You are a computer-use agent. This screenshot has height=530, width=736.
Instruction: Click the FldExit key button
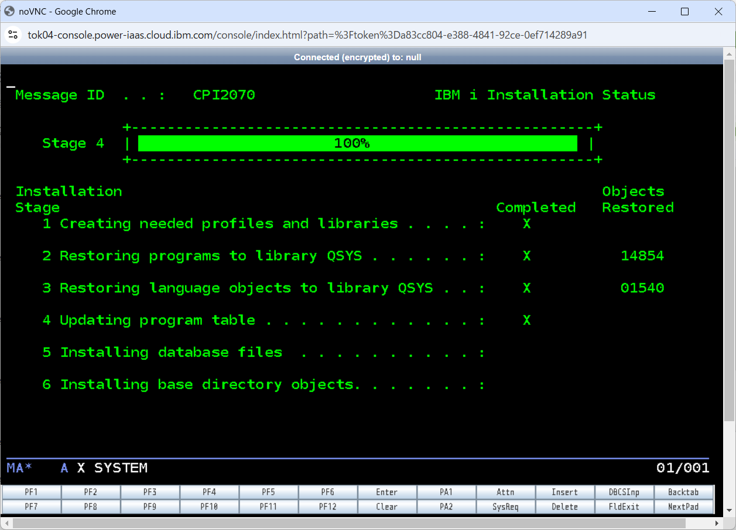(624, 507)
